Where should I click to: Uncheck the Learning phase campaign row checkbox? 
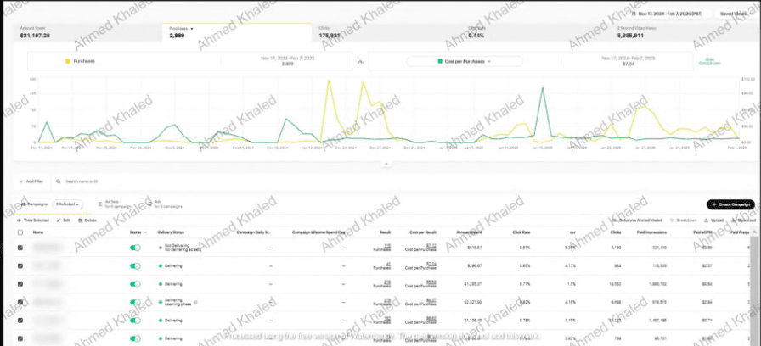pyautogui.click(x=20, y=303)
